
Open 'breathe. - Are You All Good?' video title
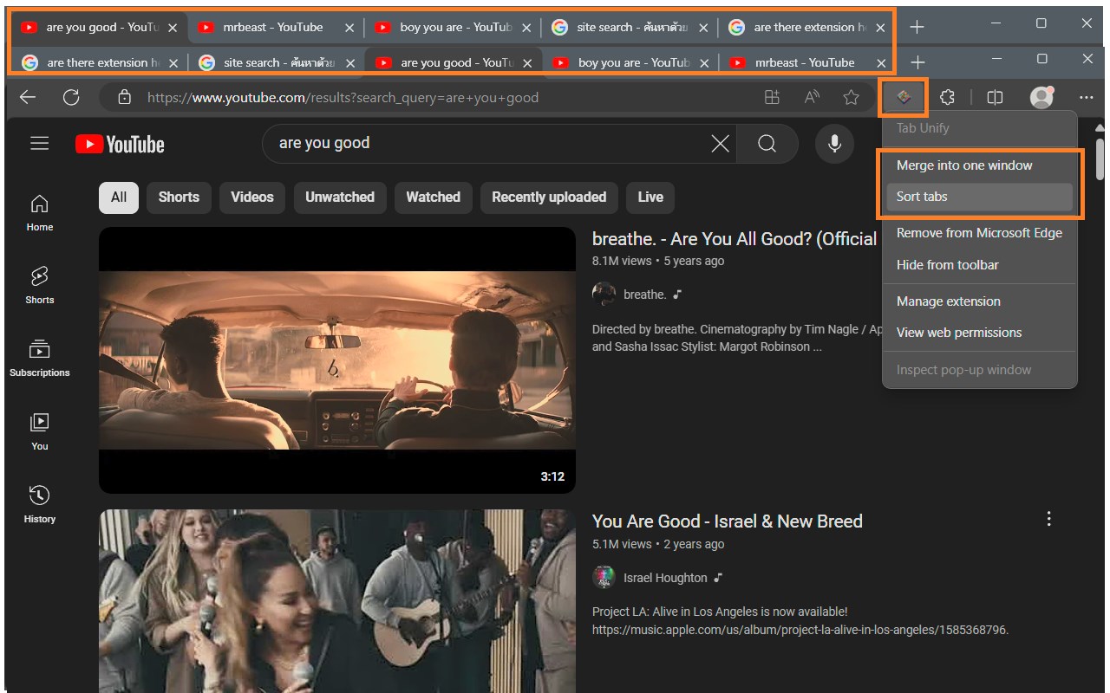pos(735,239)
